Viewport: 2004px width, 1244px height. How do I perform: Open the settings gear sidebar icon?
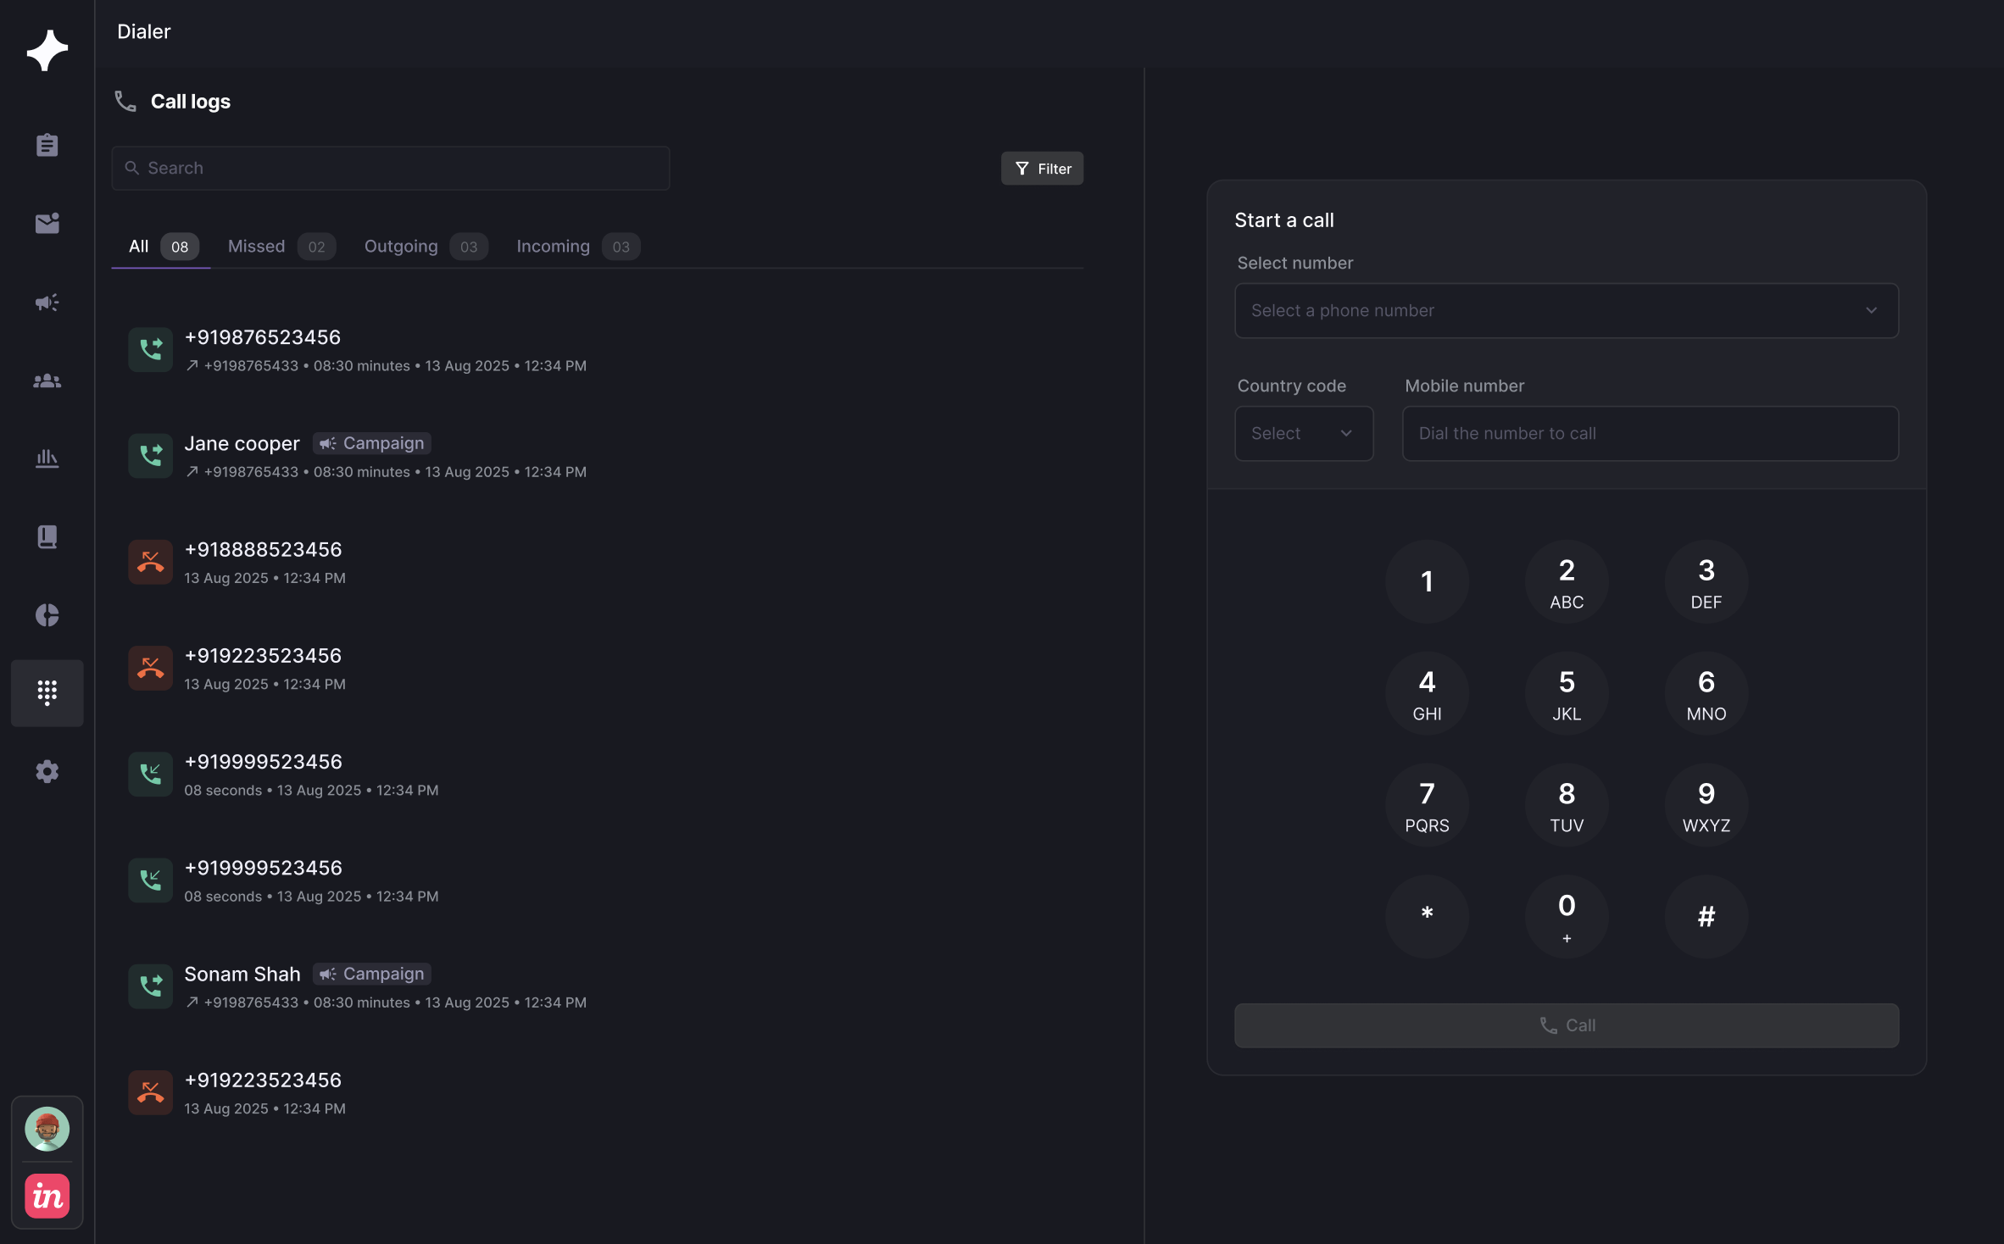(47, 771)
